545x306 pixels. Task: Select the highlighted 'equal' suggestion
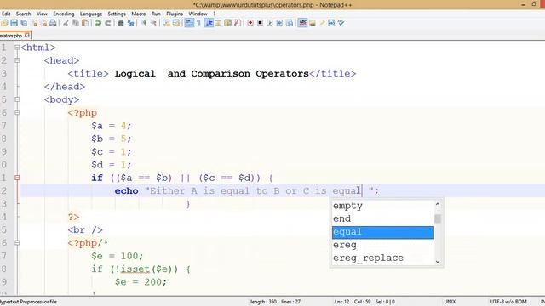(383, 232)
